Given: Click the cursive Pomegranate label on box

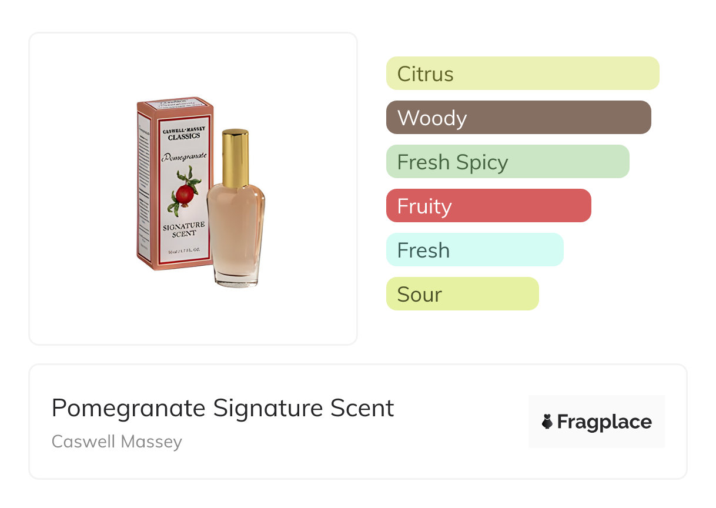Looking at the screenshot, I should (x=184, y=157).
